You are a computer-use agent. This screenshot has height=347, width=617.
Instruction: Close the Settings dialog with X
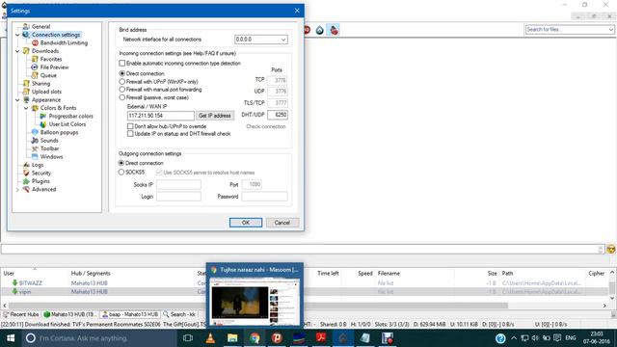coord(297,11)
